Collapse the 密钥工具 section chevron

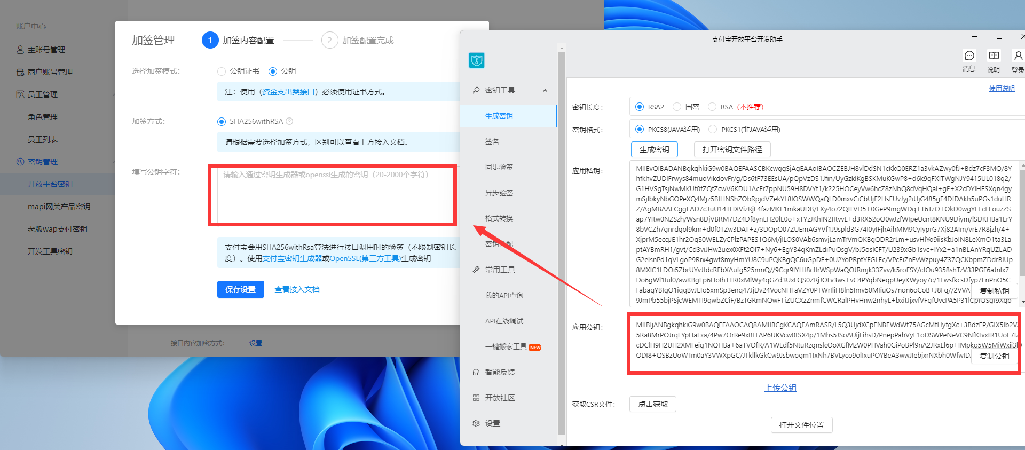[x=545, y=90]
